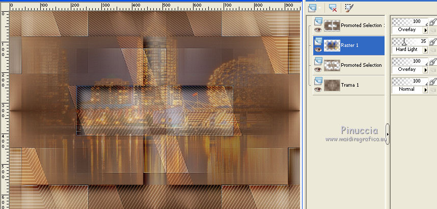Click the Edit Selection icon
437x209 pixels.
pos(349,8)
